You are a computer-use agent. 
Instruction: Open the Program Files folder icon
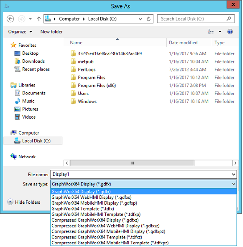coord(73,77)
